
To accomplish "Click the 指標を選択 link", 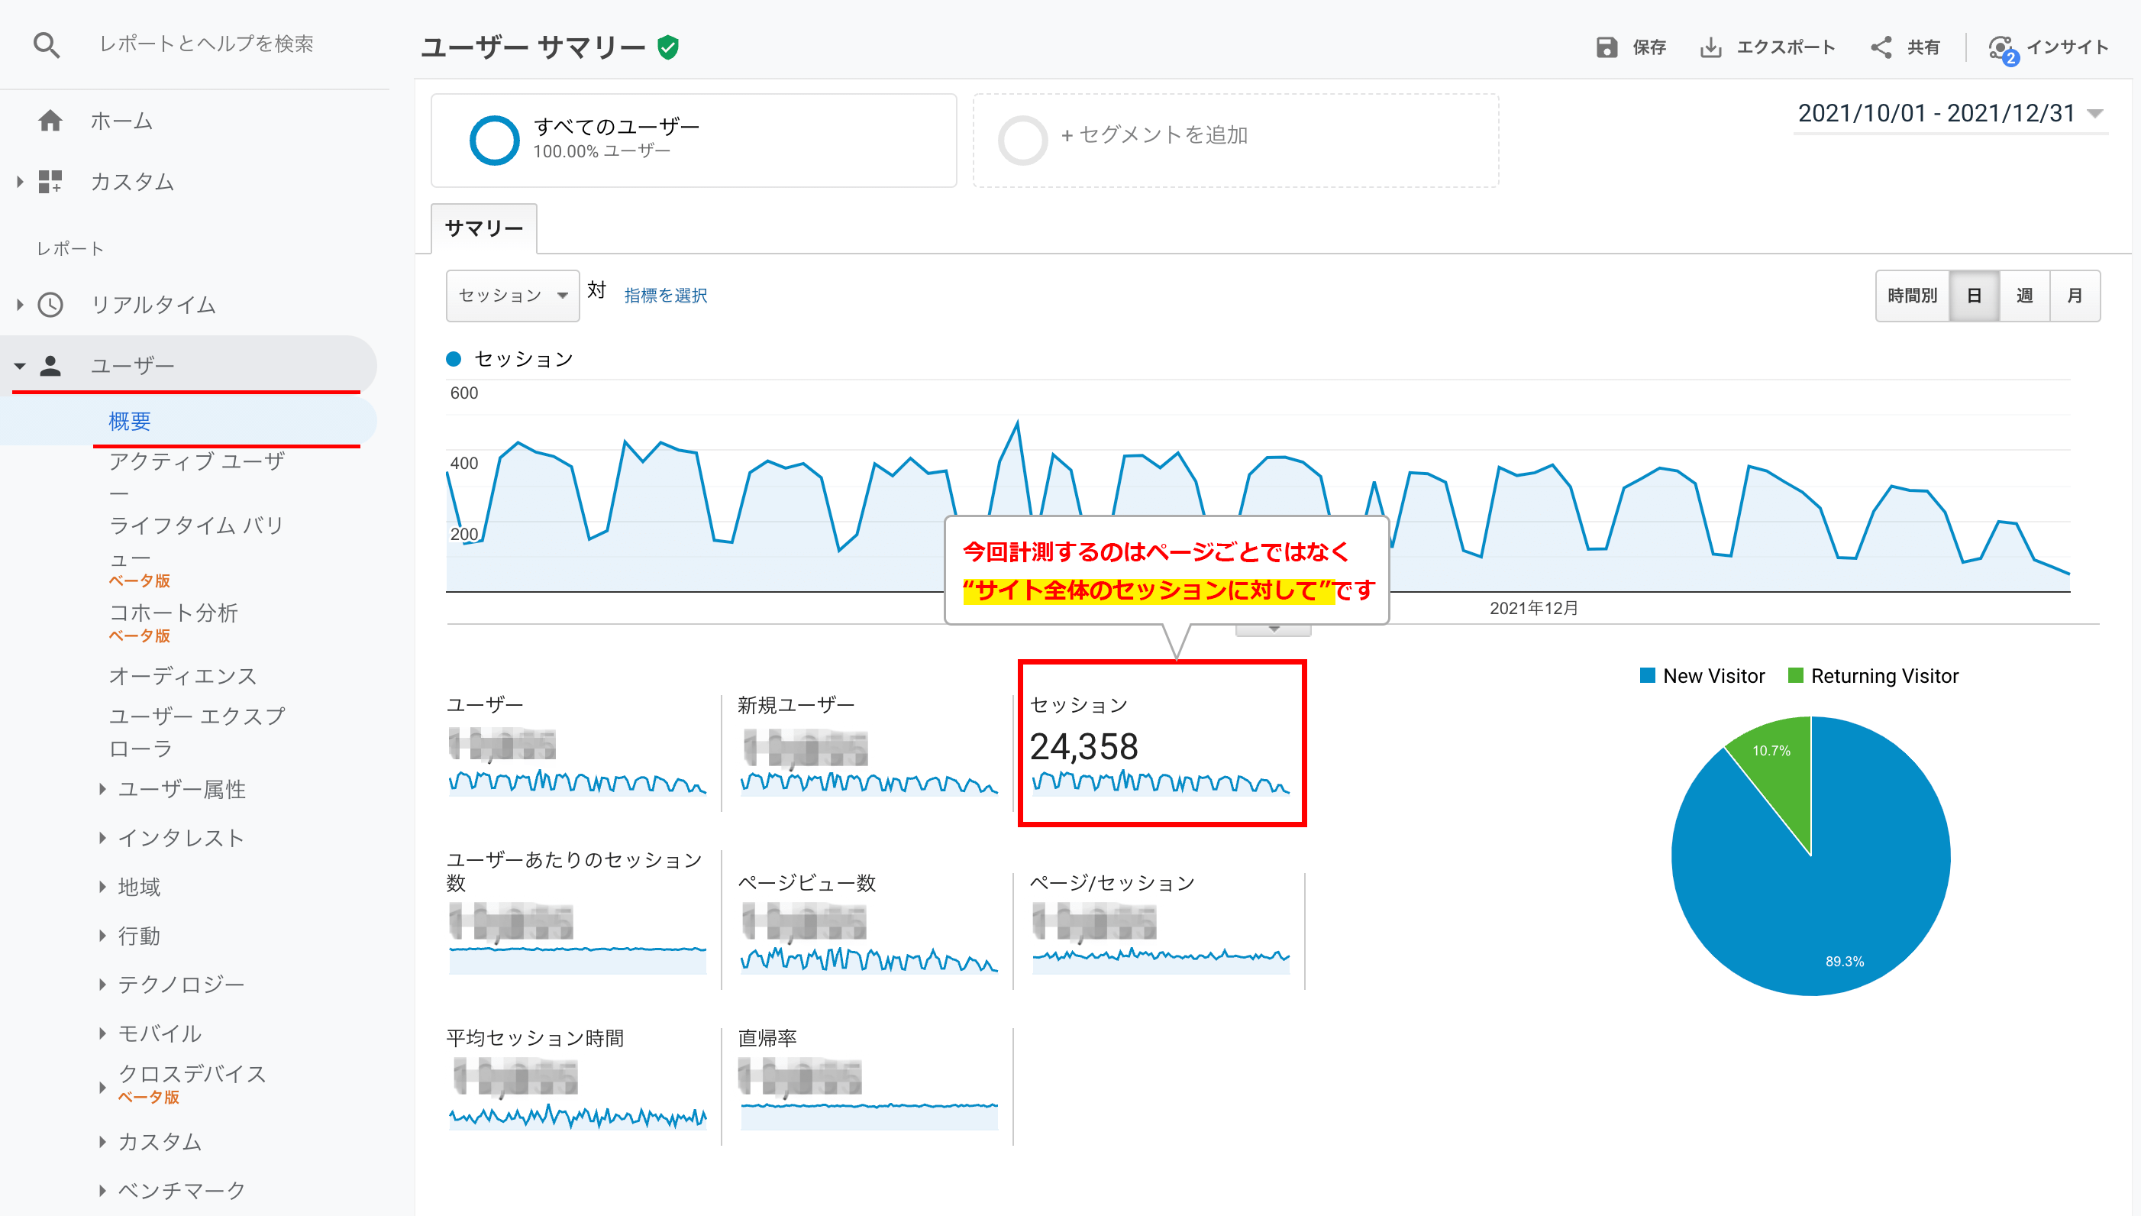I will tap(665, 296).
